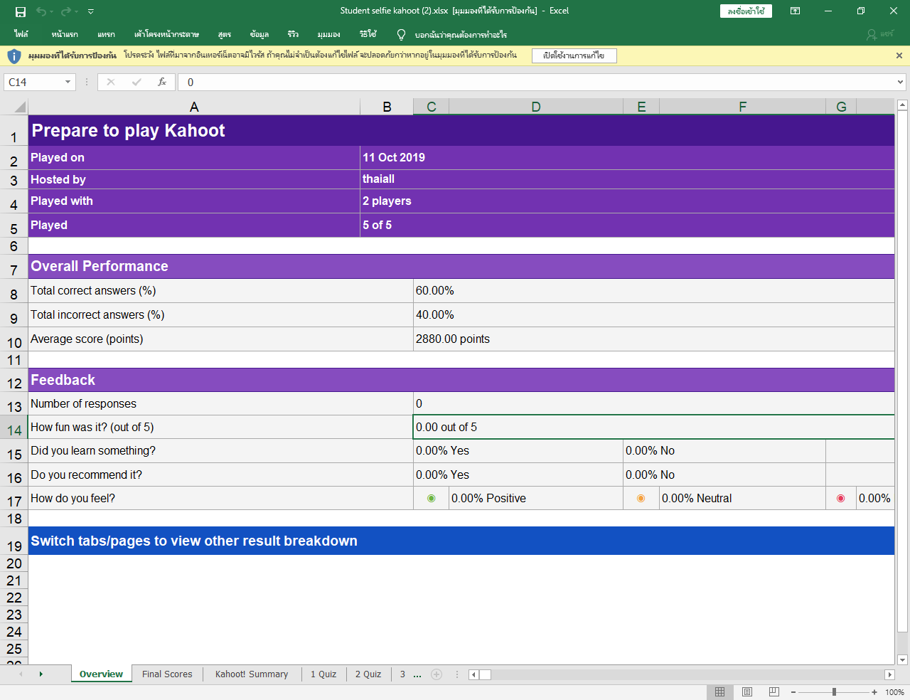Click the zoom slider handle

pyautogui.click(x=834, y=692)
